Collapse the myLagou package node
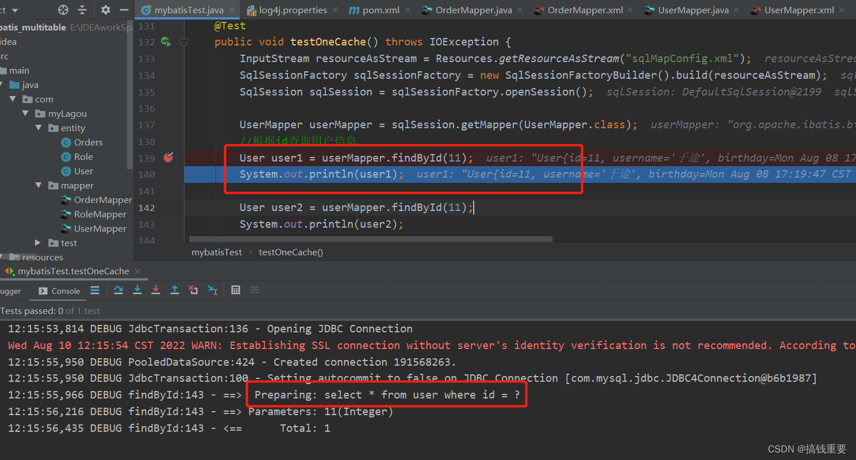Image resolution: width=856 pixels, height=460 pixels. pos(25,114)
